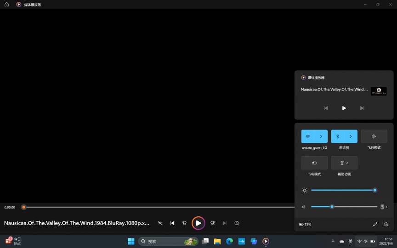Switch the input language indicator
The width and height of the screenshot is (397, 248).
351,242
